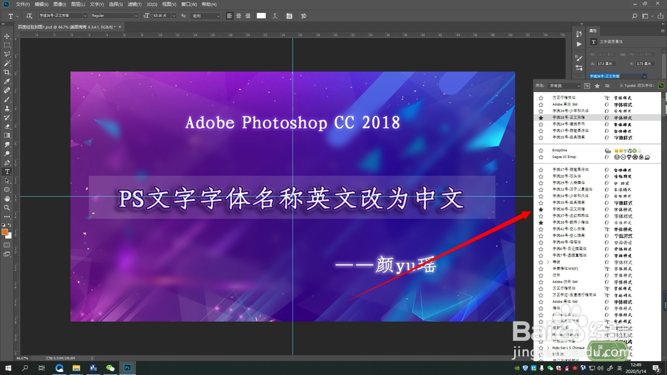The width and height of the screenshot is (667, 375).
Task: Open the Windows Start menu
Action: point(8,368)
